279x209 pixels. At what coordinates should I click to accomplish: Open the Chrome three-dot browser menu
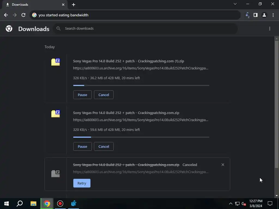[x=273, y=15]
